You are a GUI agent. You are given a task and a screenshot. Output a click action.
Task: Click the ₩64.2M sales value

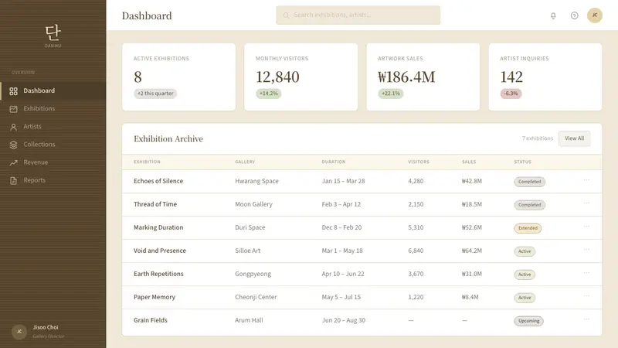pyautogui.click(x=472, y=251)
